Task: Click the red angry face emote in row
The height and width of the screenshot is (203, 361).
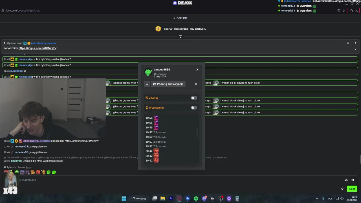Action: tap(38, 172)
